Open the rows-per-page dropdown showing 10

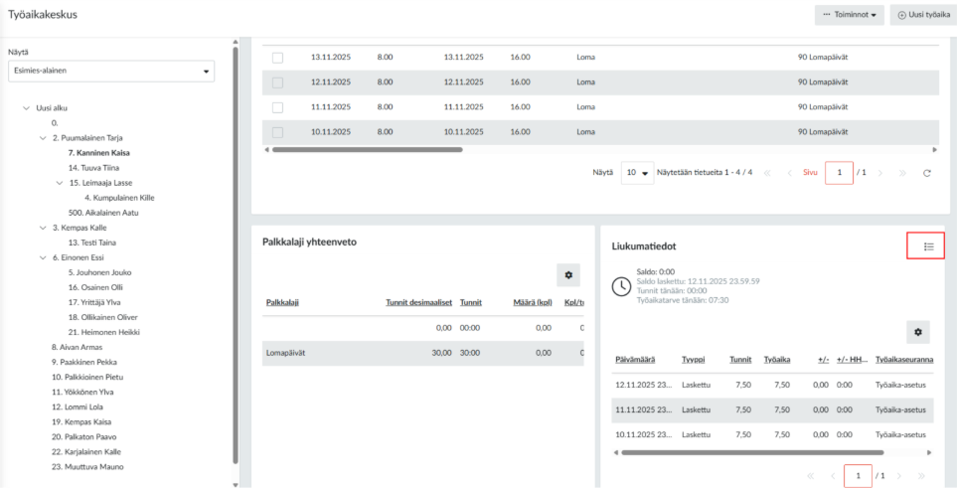[637, 173]
